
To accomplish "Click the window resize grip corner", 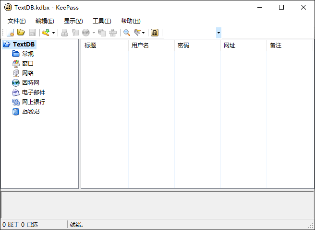I will [311, 226].
